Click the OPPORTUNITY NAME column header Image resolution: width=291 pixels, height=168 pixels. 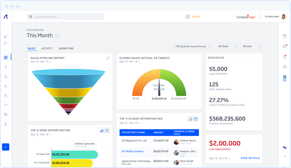133,133
